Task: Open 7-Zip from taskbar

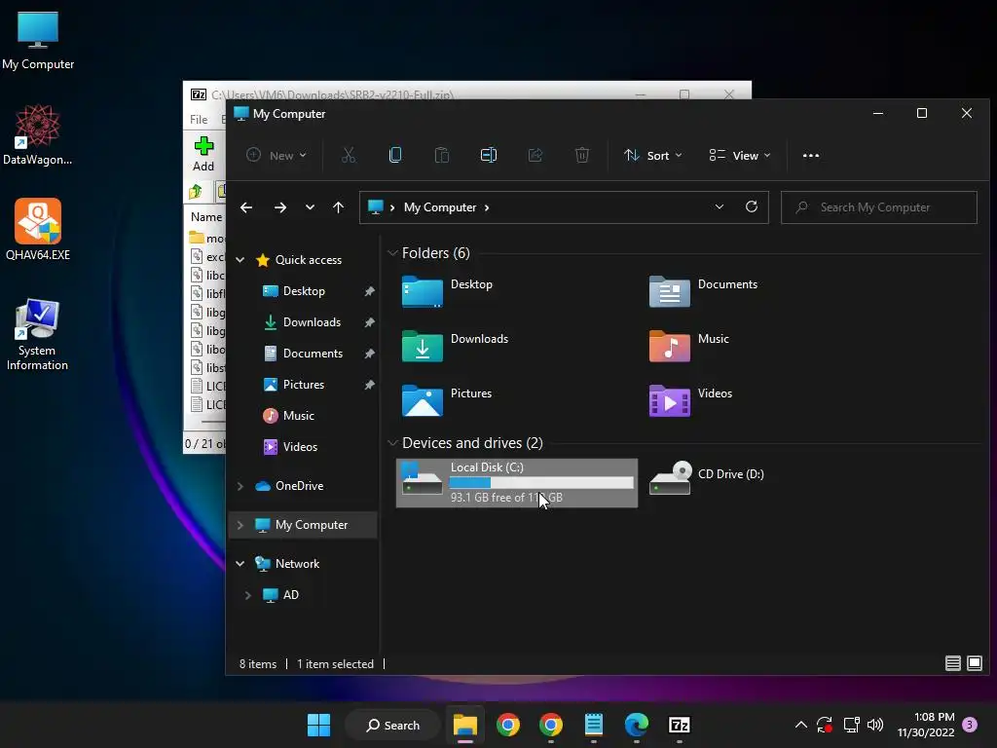Action: pos(679,725)
